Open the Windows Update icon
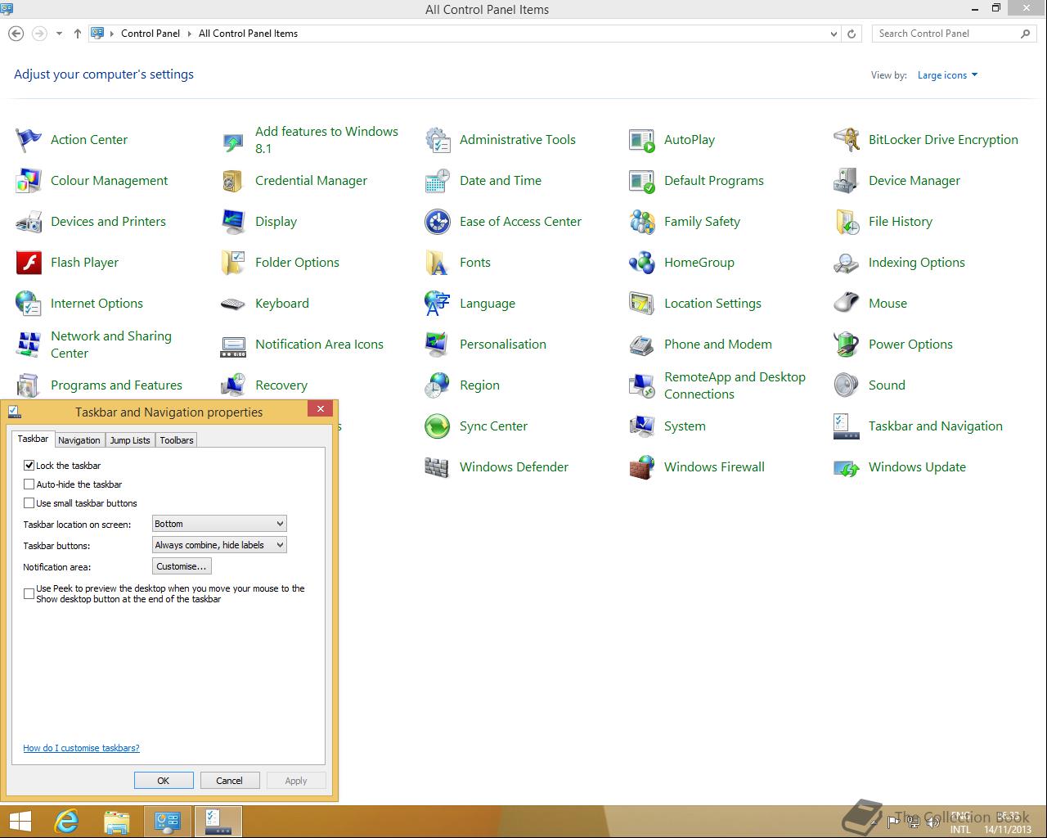This screenshot has width=1047, height=838. 847,467
